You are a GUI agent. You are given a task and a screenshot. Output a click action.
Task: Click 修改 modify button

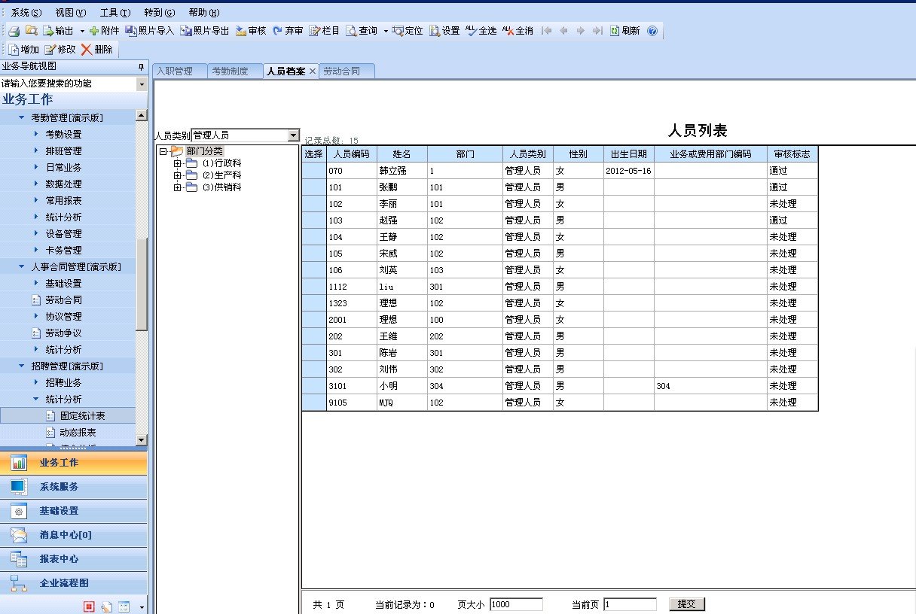pos(60,50)
